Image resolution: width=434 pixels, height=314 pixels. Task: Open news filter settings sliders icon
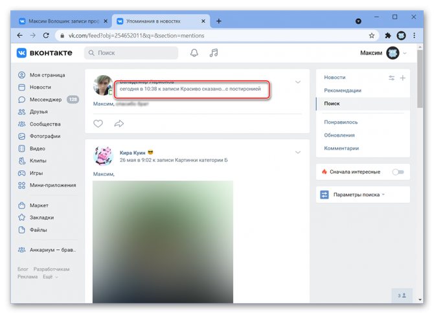[391, 78]
